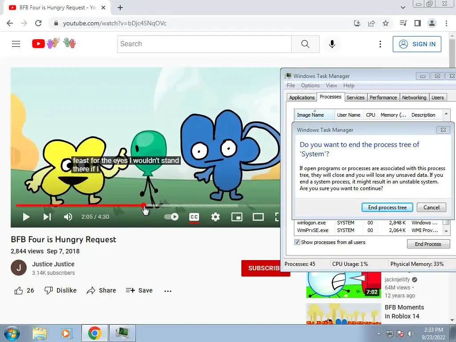The image size is (456, 342).
Task: Install app icon in address bar
Action: pos(357,23)
